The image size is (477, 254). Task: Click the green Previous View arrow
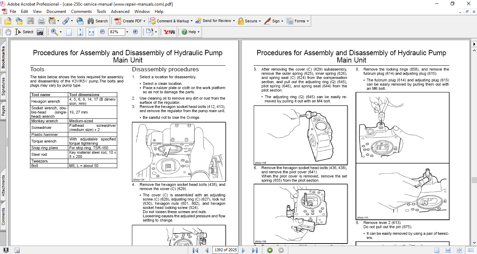[269, 250]
